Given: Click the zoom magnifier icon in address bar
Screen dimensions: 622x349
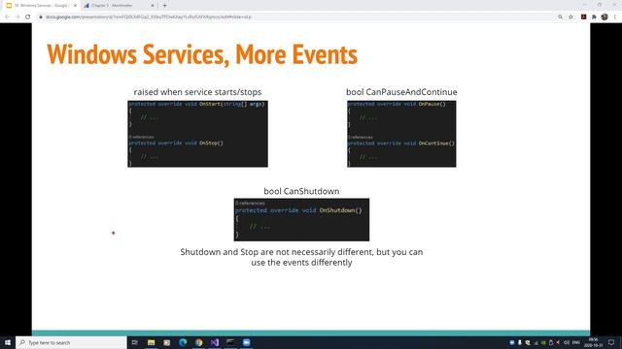Looking at the screenshot, I should (x=560, y=17).
